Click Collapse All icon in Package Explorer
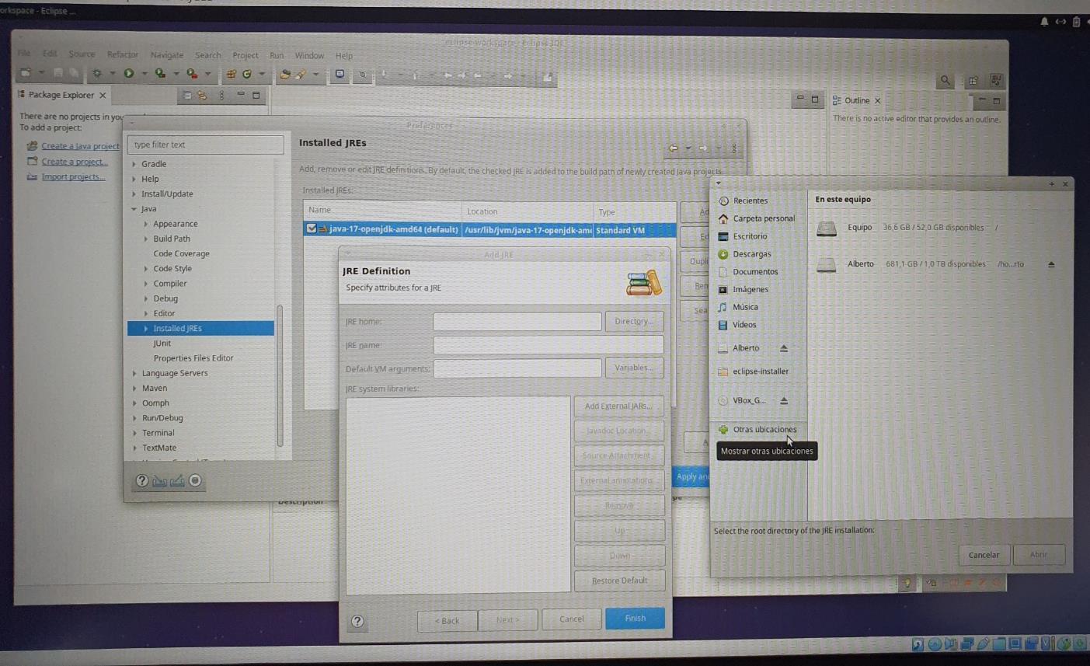The width and height of the screenshot is (1090, 666). (x=187, y=96)
